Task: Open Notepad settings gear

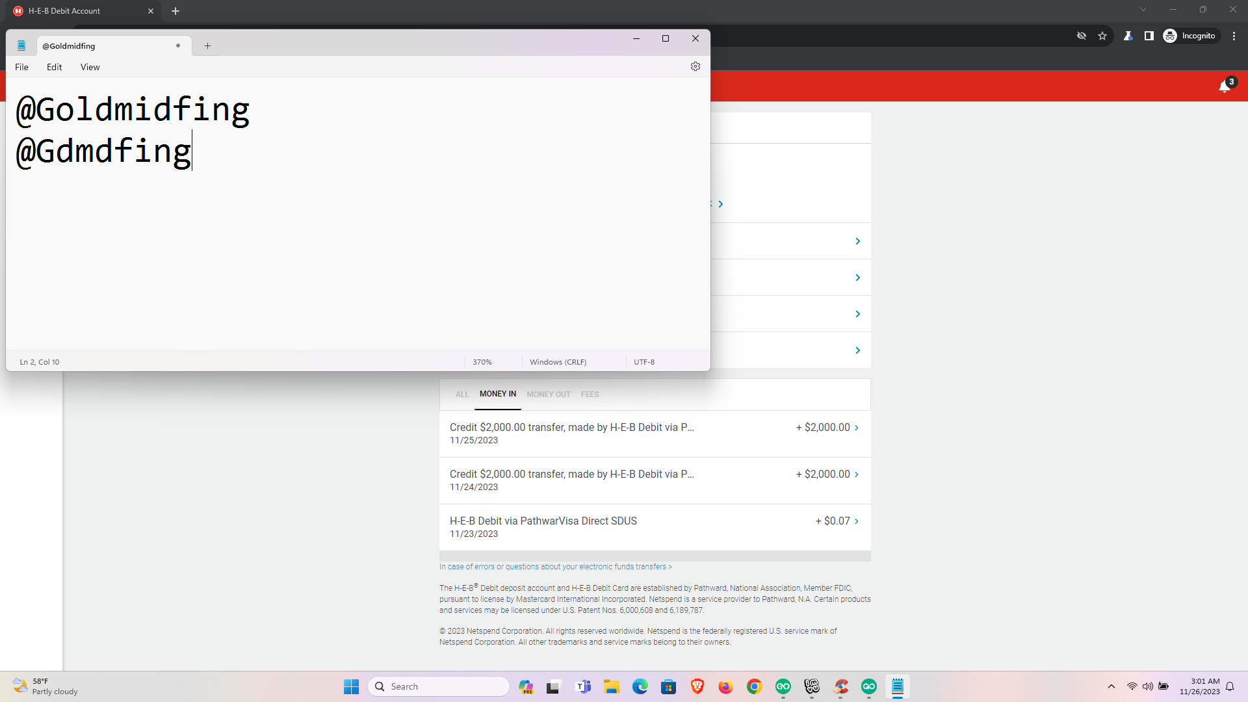Action: (x=695, y=66)
